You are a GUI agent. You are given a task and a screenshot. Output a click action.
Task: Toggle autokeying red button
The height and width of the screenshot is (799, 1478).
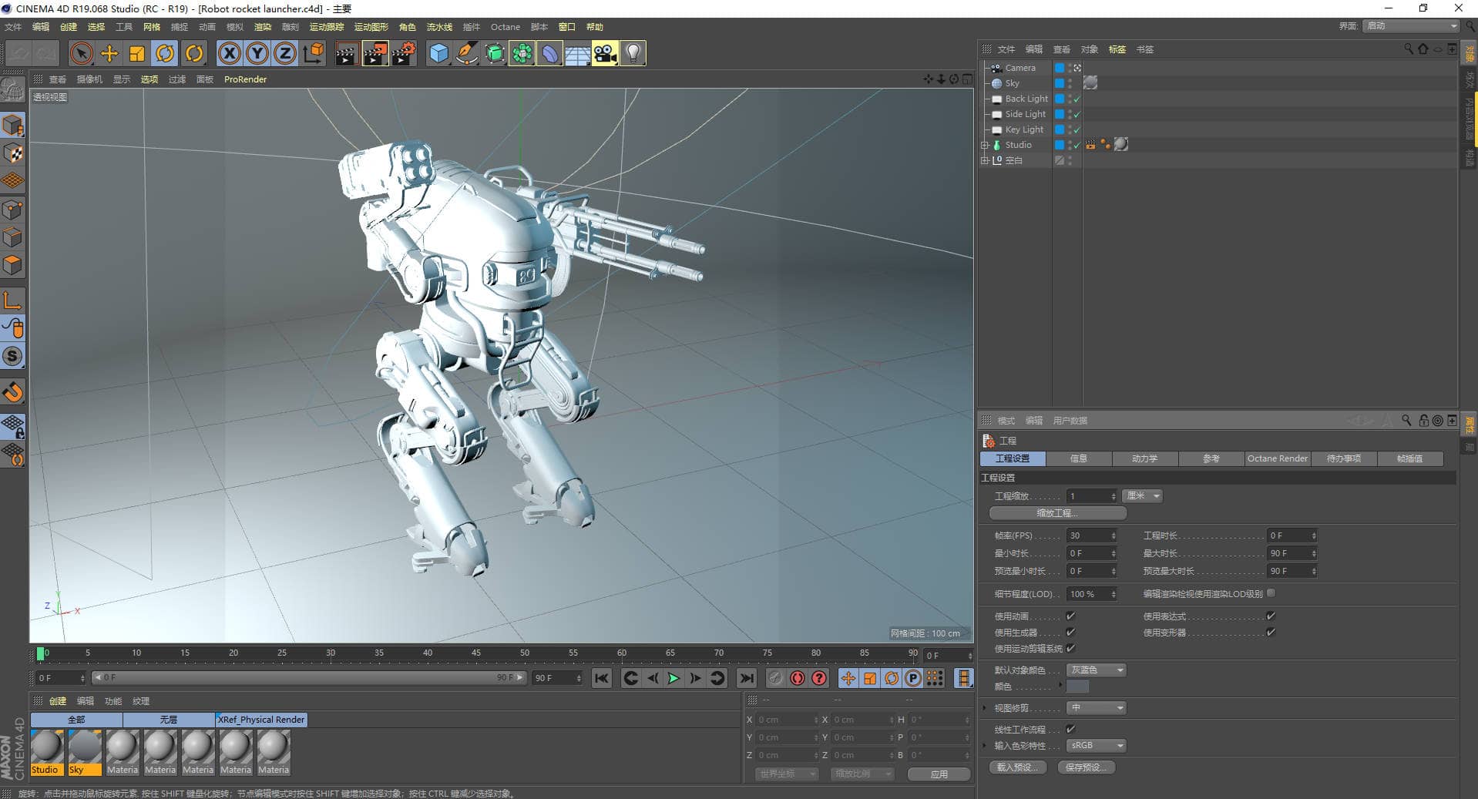click(x=798, y=678)
